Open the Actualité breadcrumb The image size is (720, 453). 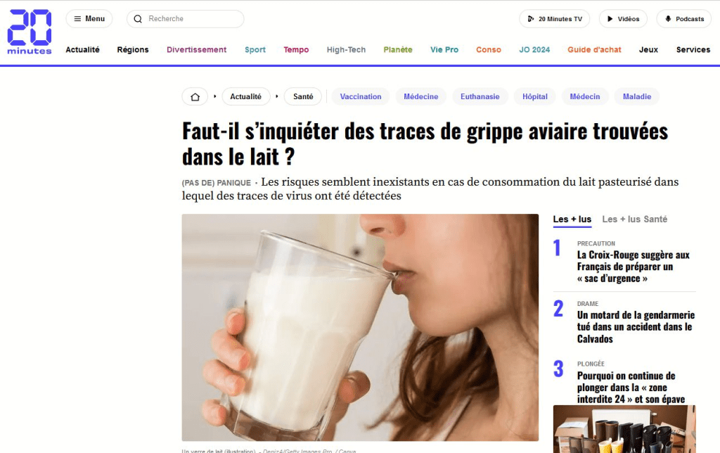coord(245,96)
